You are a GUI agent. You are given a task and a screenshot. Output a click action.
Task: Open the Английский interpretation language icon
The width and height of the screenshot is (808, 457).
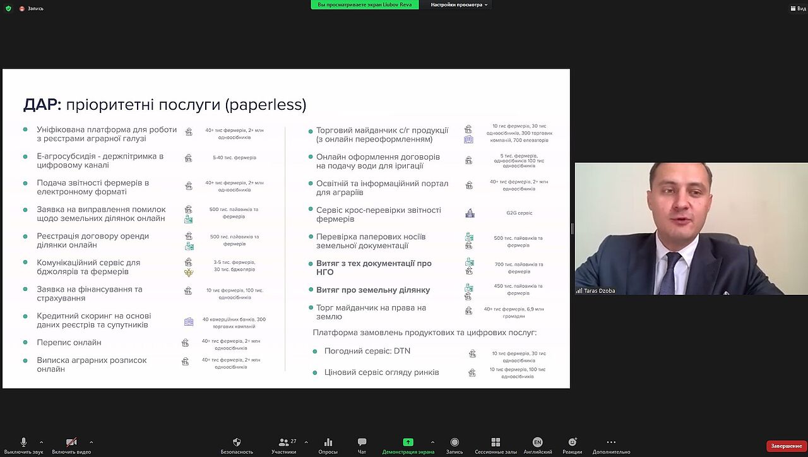tap(537, 442)
